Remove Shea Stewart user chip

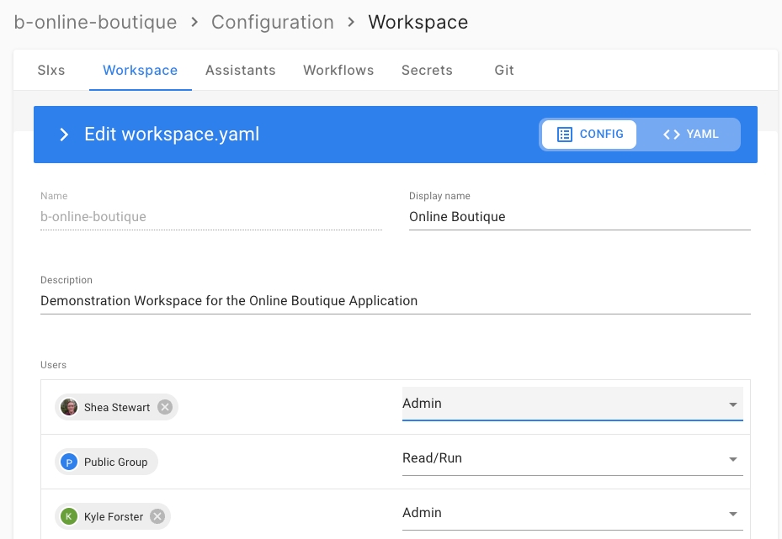tap(165, 407)
